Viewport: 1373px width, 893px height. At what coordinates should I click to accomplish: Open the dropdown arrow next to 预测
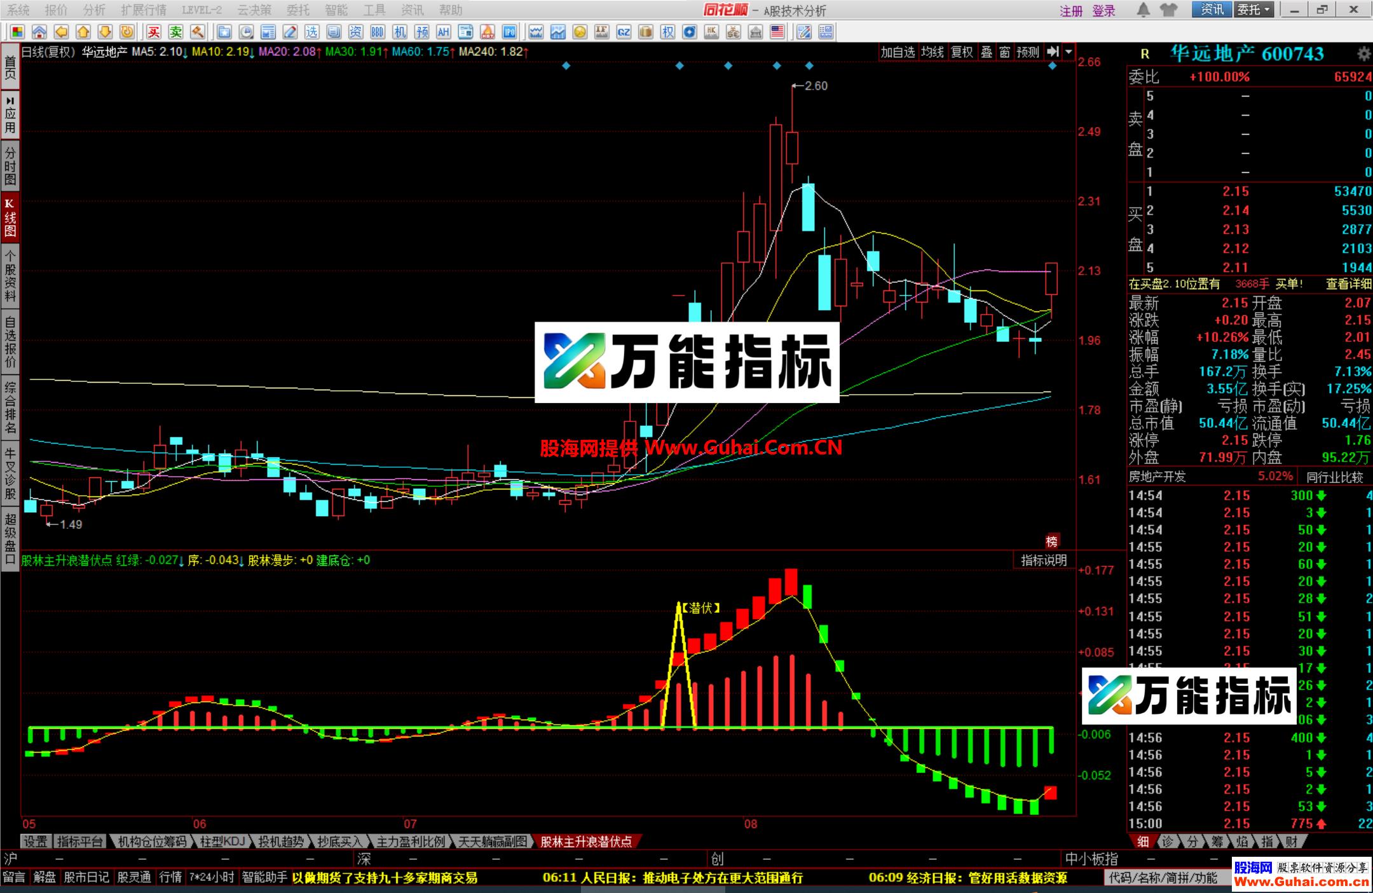click(x=1069, y=52)
